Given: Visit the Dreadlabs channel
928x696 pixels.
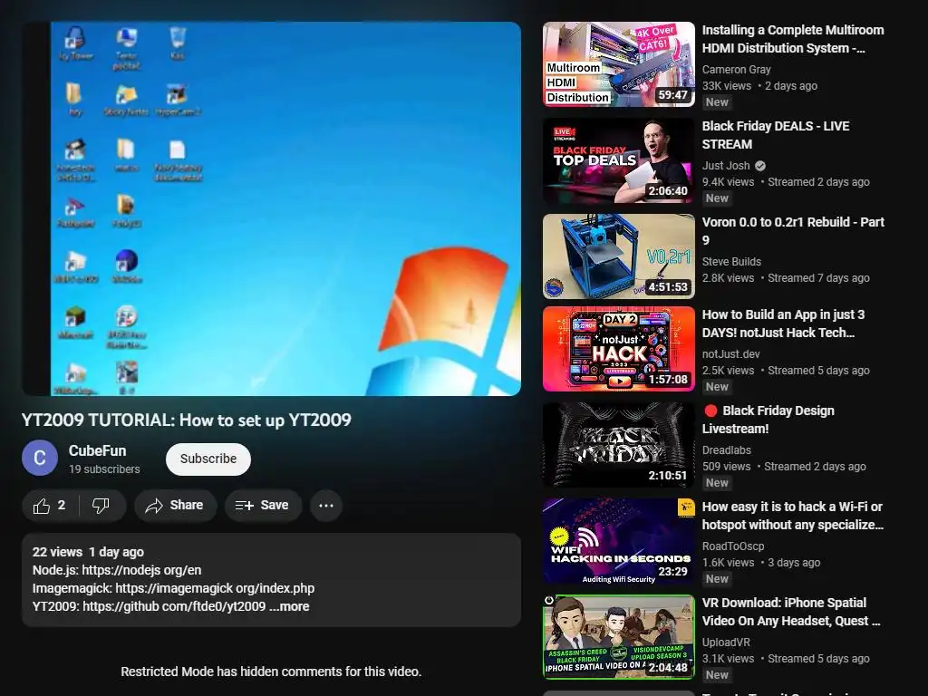Looking at the screenshot, I should [726, 450].
